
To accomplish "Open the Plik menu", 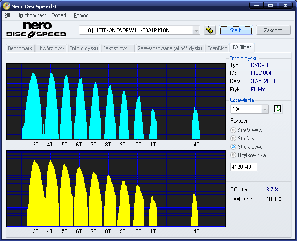I will click(x=8, y=15).
